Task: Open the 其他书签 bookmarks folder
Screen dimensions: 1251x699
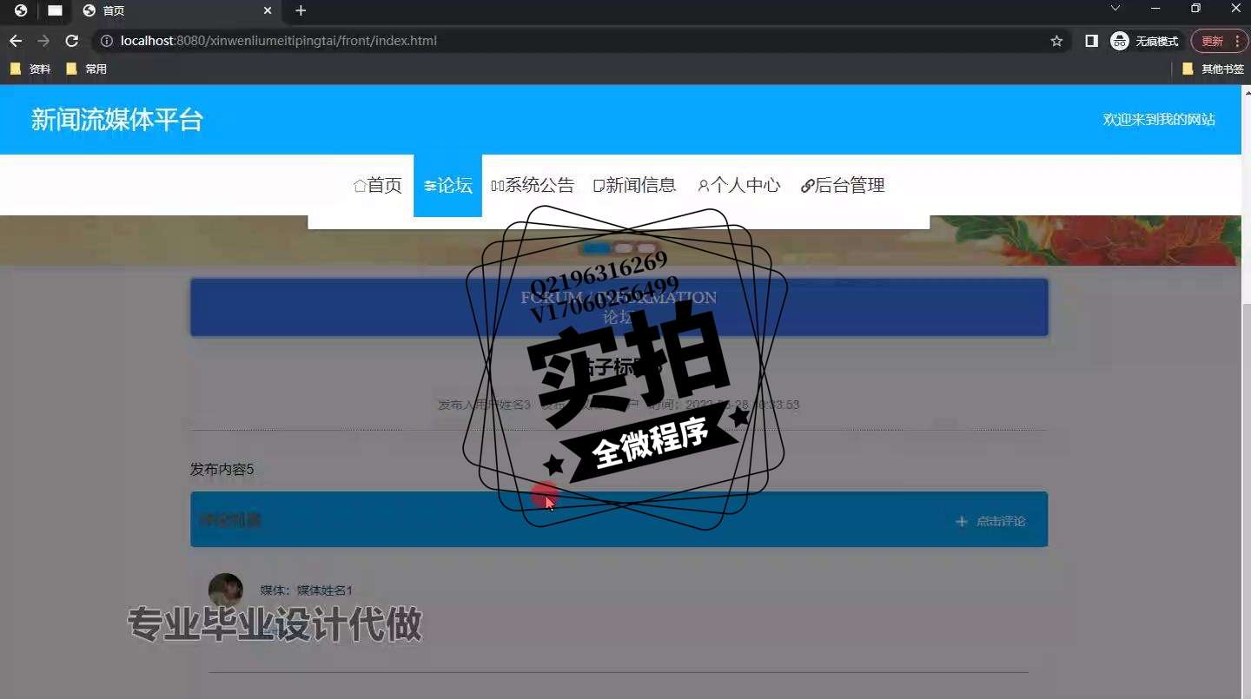Action: point(1213,69)
